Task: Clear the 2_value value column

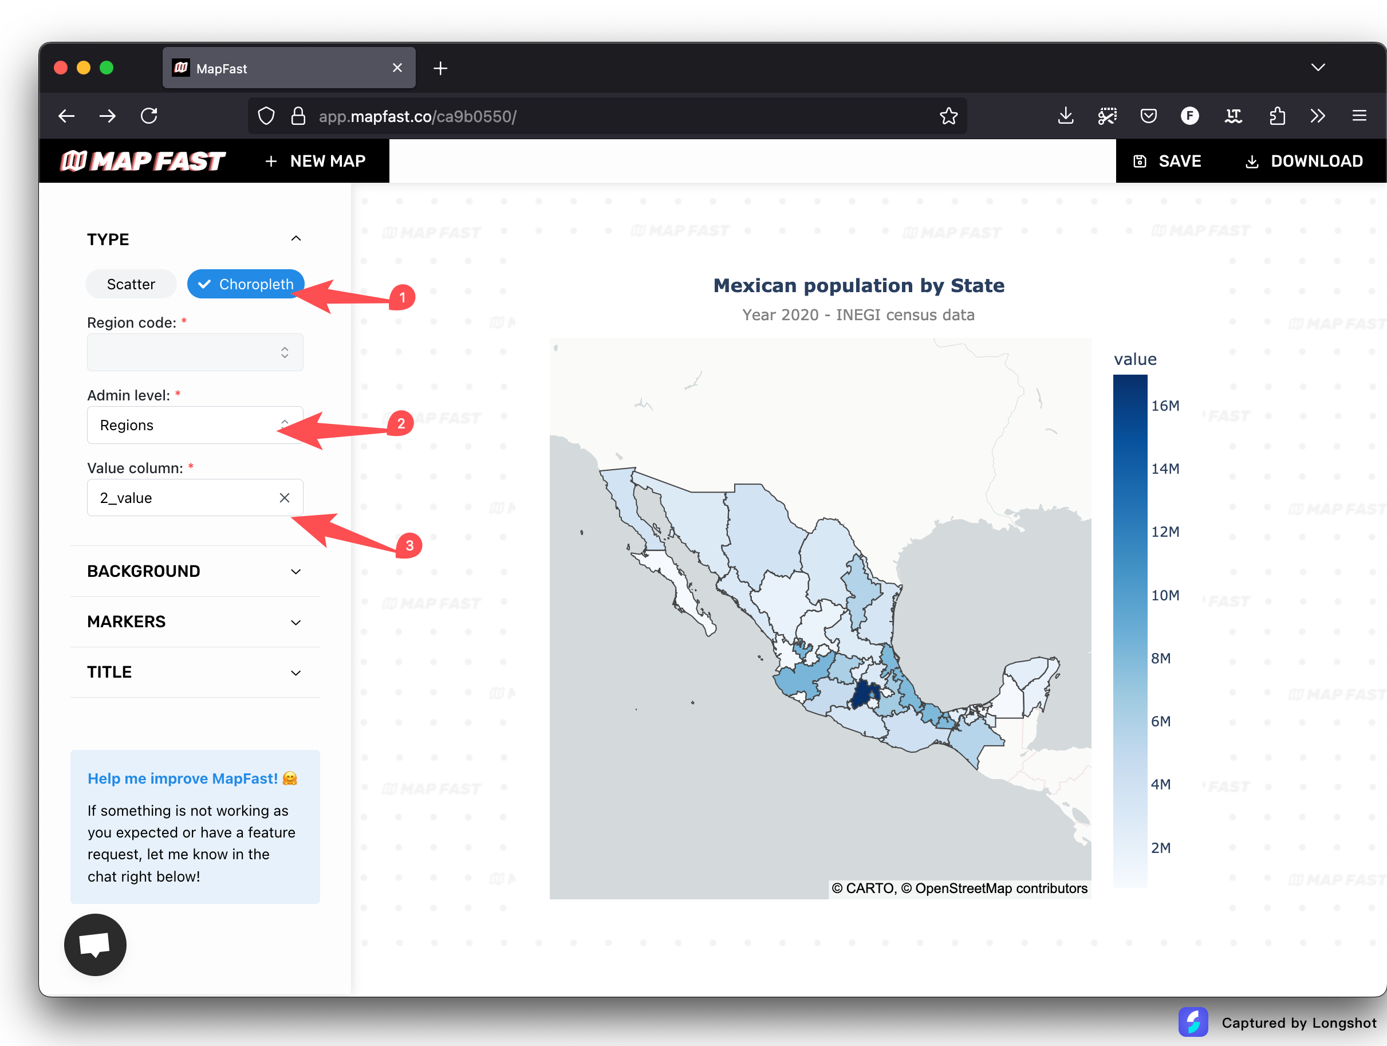Action: pos(285,498)
